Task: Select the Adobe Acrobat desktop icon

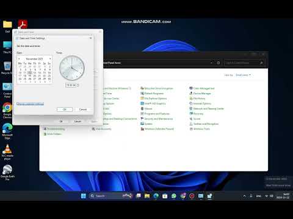Action: click(x=23, y=24)
